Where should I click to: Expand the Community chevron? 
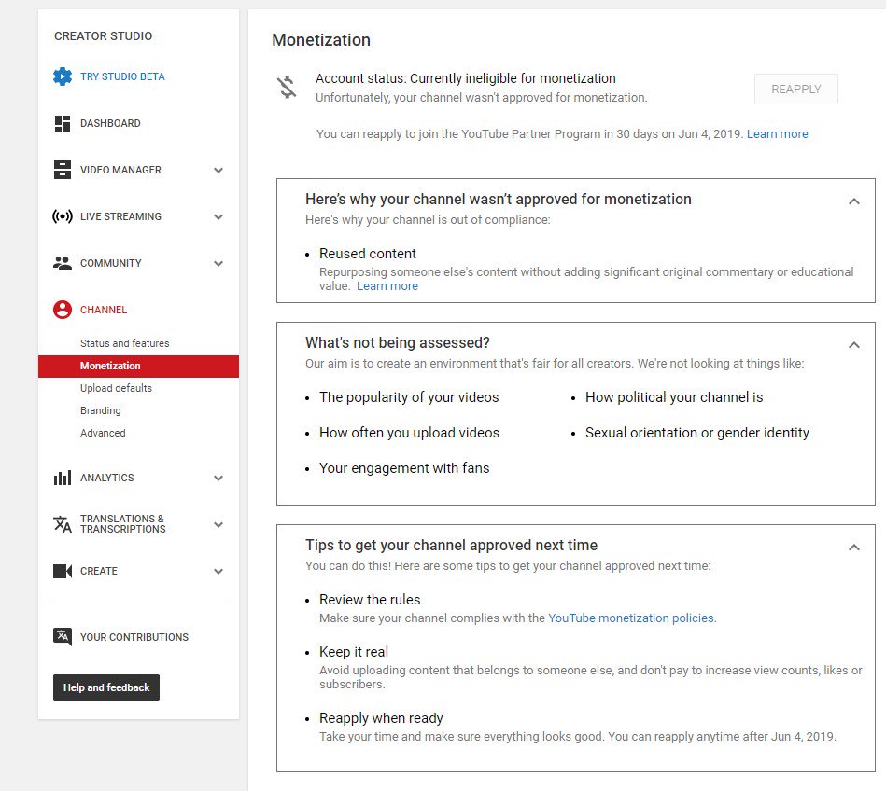tap(218, 263)
